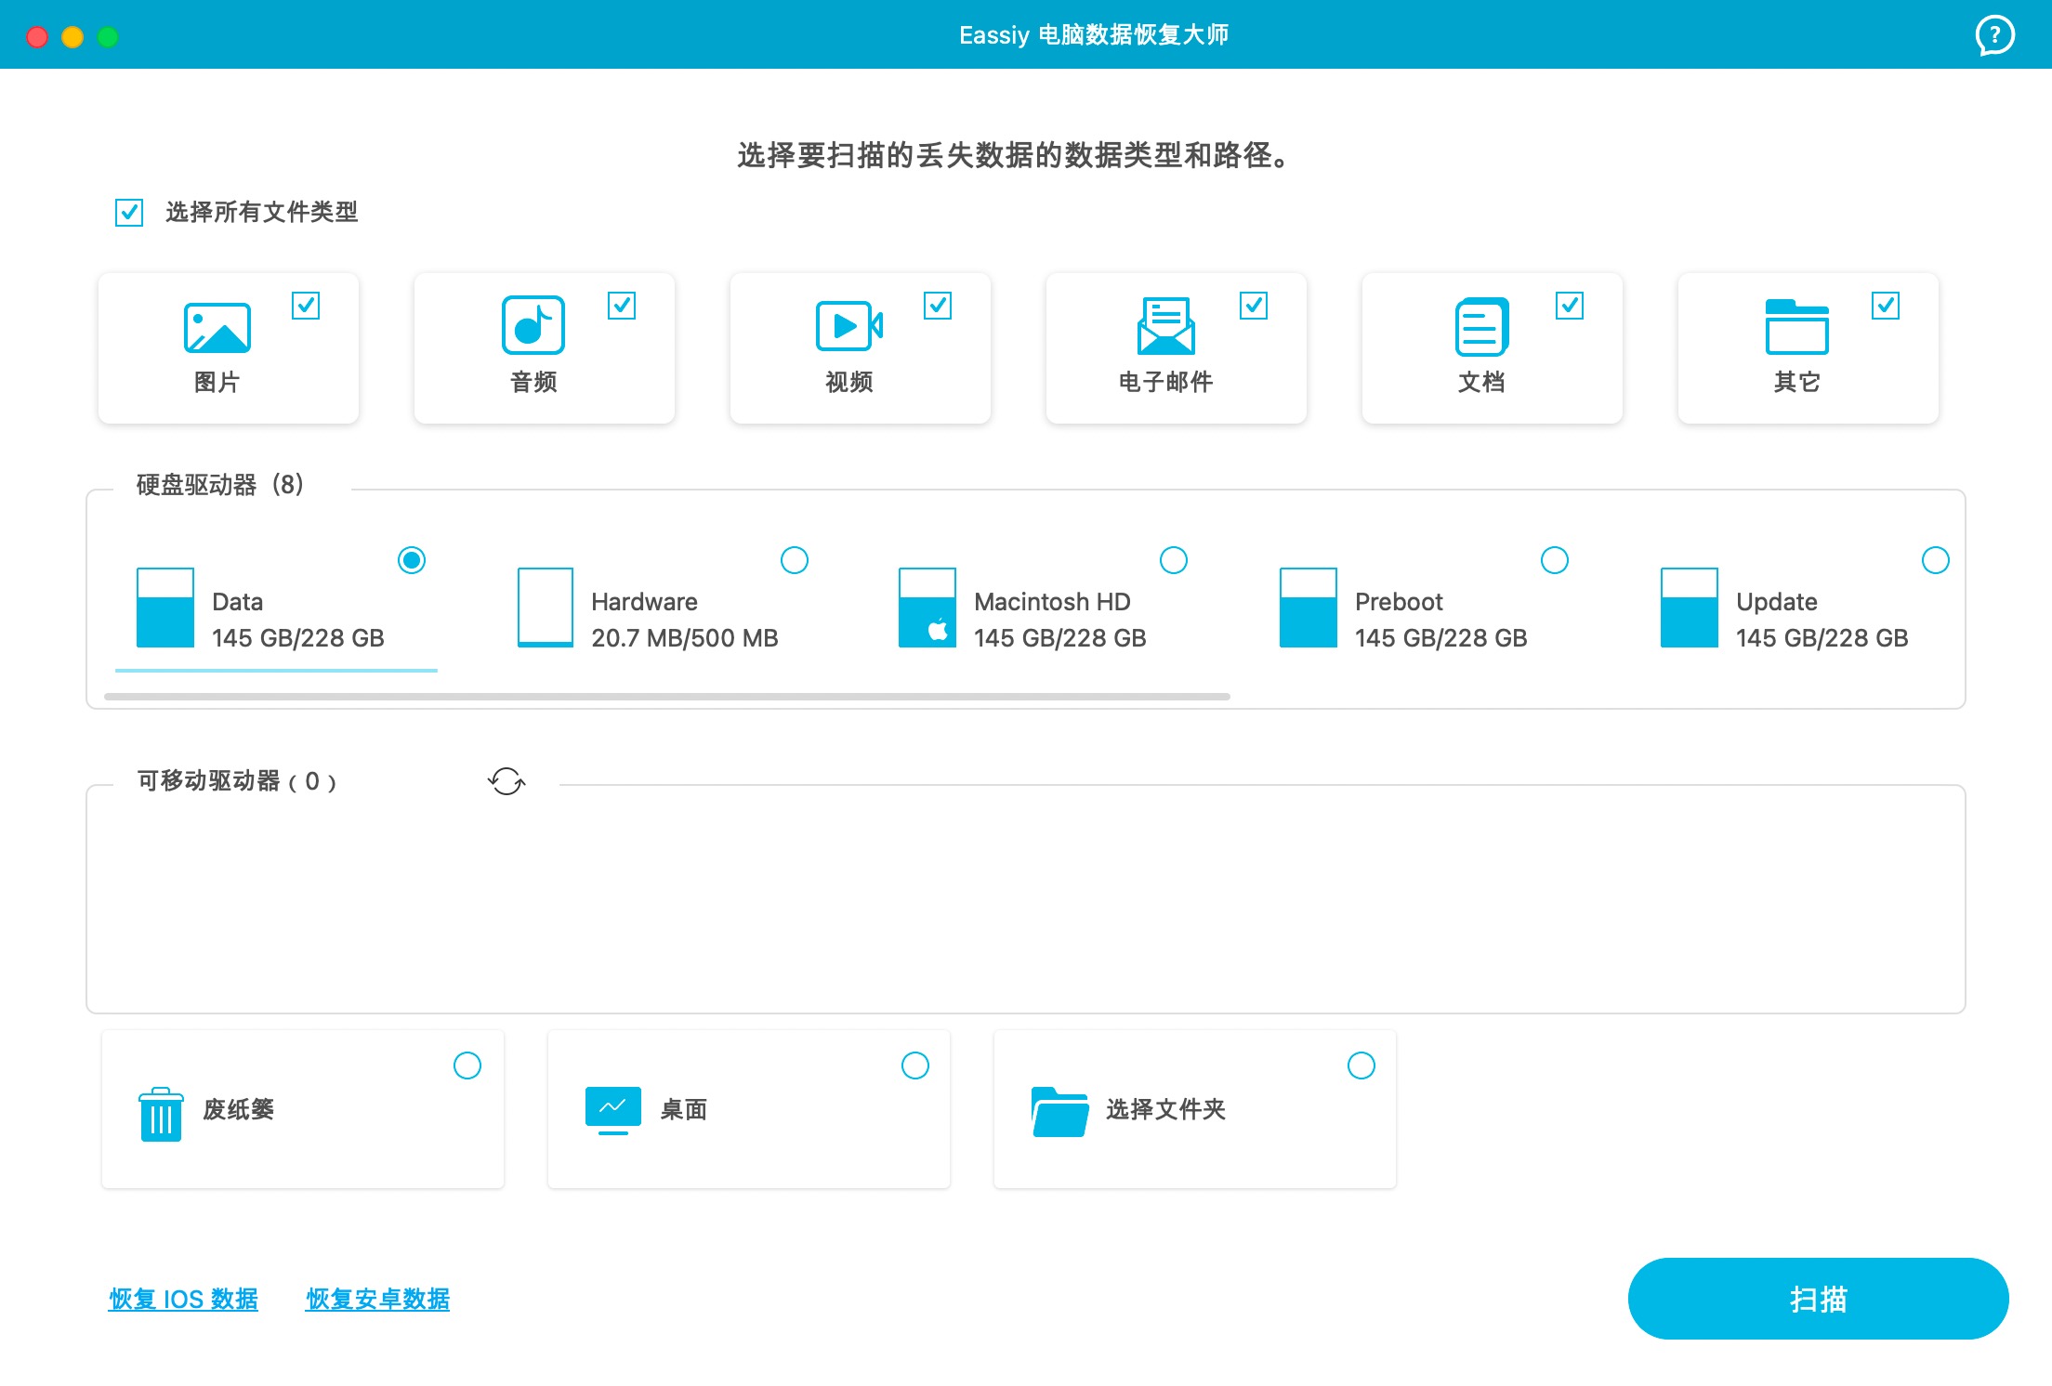Viewport: 2052px width, 1386px height.
Task: Refresh the removable drives list
Action: tap(506, 781)
